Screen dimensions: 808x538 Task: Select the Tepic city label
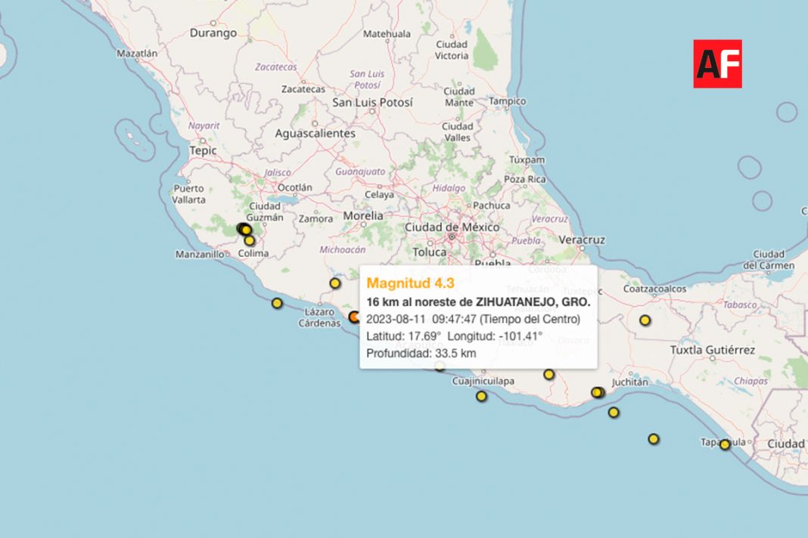pyautogui.click(x=203, y=151)
